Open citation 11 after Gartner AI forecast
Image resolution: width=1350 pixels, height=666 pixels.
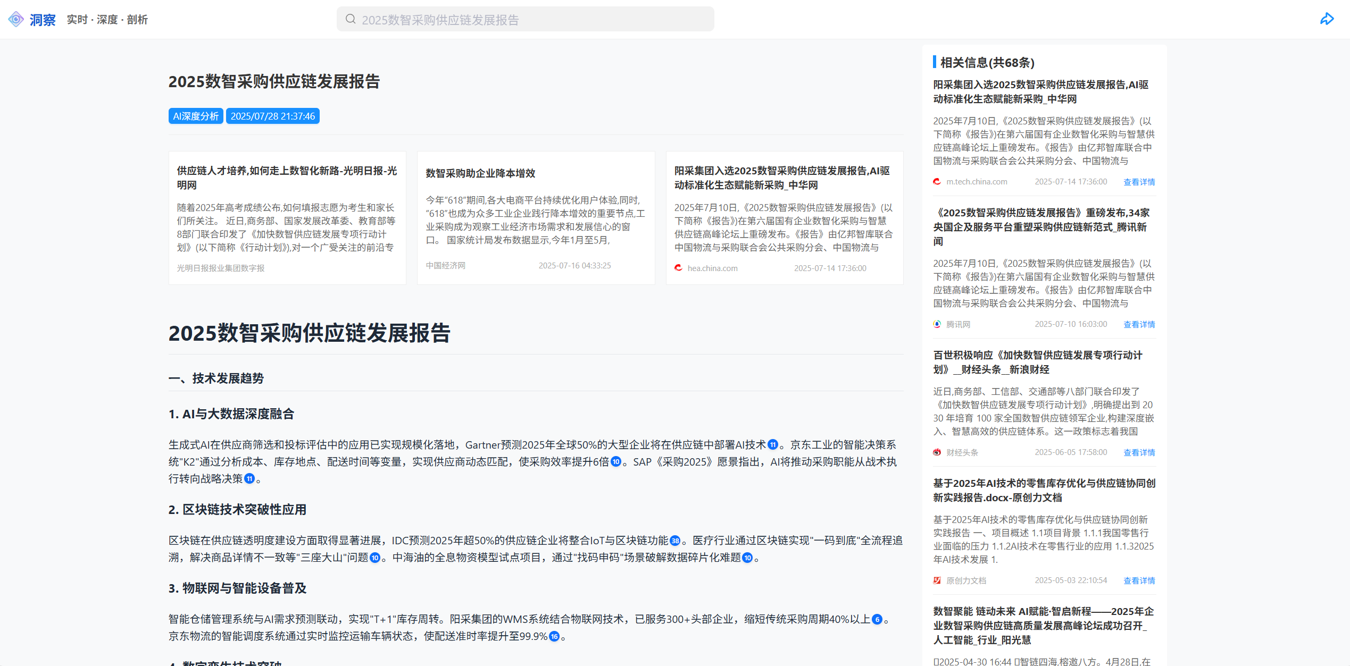(x=773, y=445)
